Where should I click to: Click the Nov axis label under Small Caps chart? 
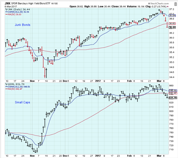coord(32,156)
